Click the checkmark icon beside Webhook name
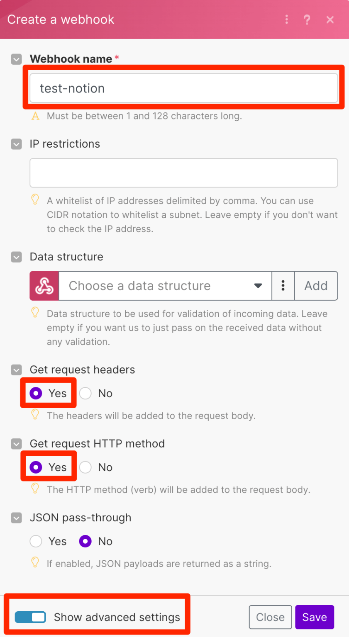Viewport: 349px width, 637px height. coord(16,59)
